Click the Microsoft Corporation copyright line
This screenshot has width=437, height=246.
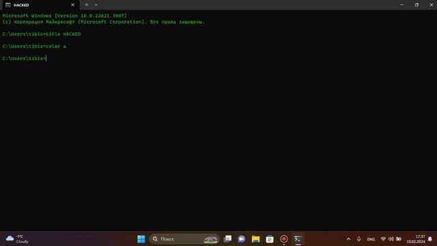tap(103, 22)
